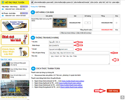Screen dimensions: 125x100
Task: Click the Samsung WA 90V3 board product image
Action: pos(60,23)
